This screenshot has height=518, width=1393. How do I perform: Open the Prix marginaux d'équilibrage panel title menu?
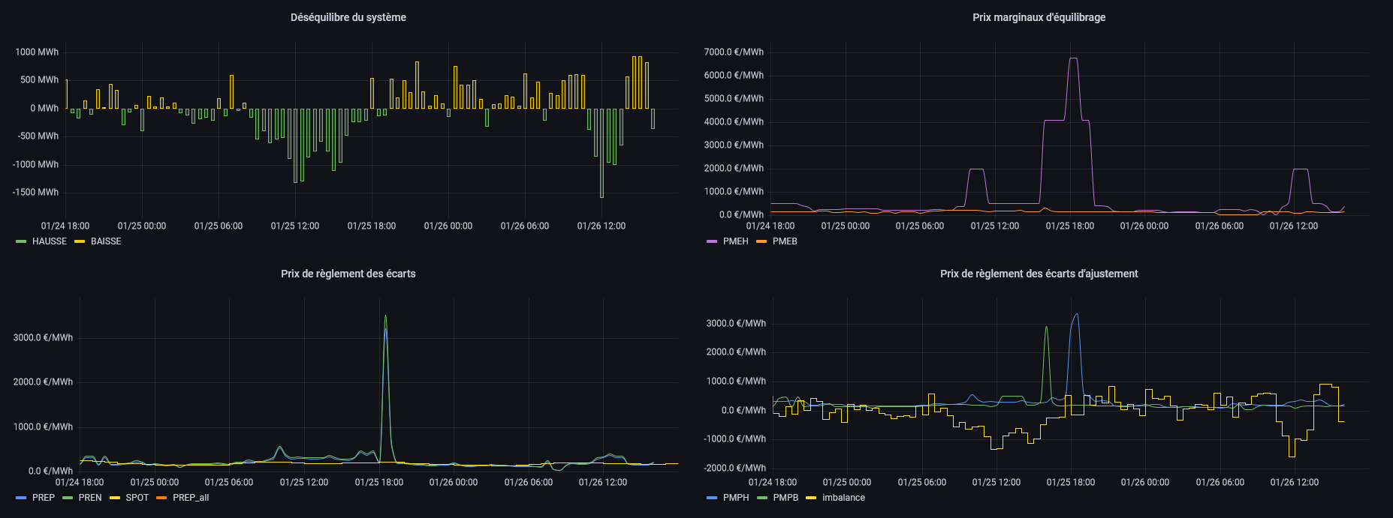point(1039,17)
